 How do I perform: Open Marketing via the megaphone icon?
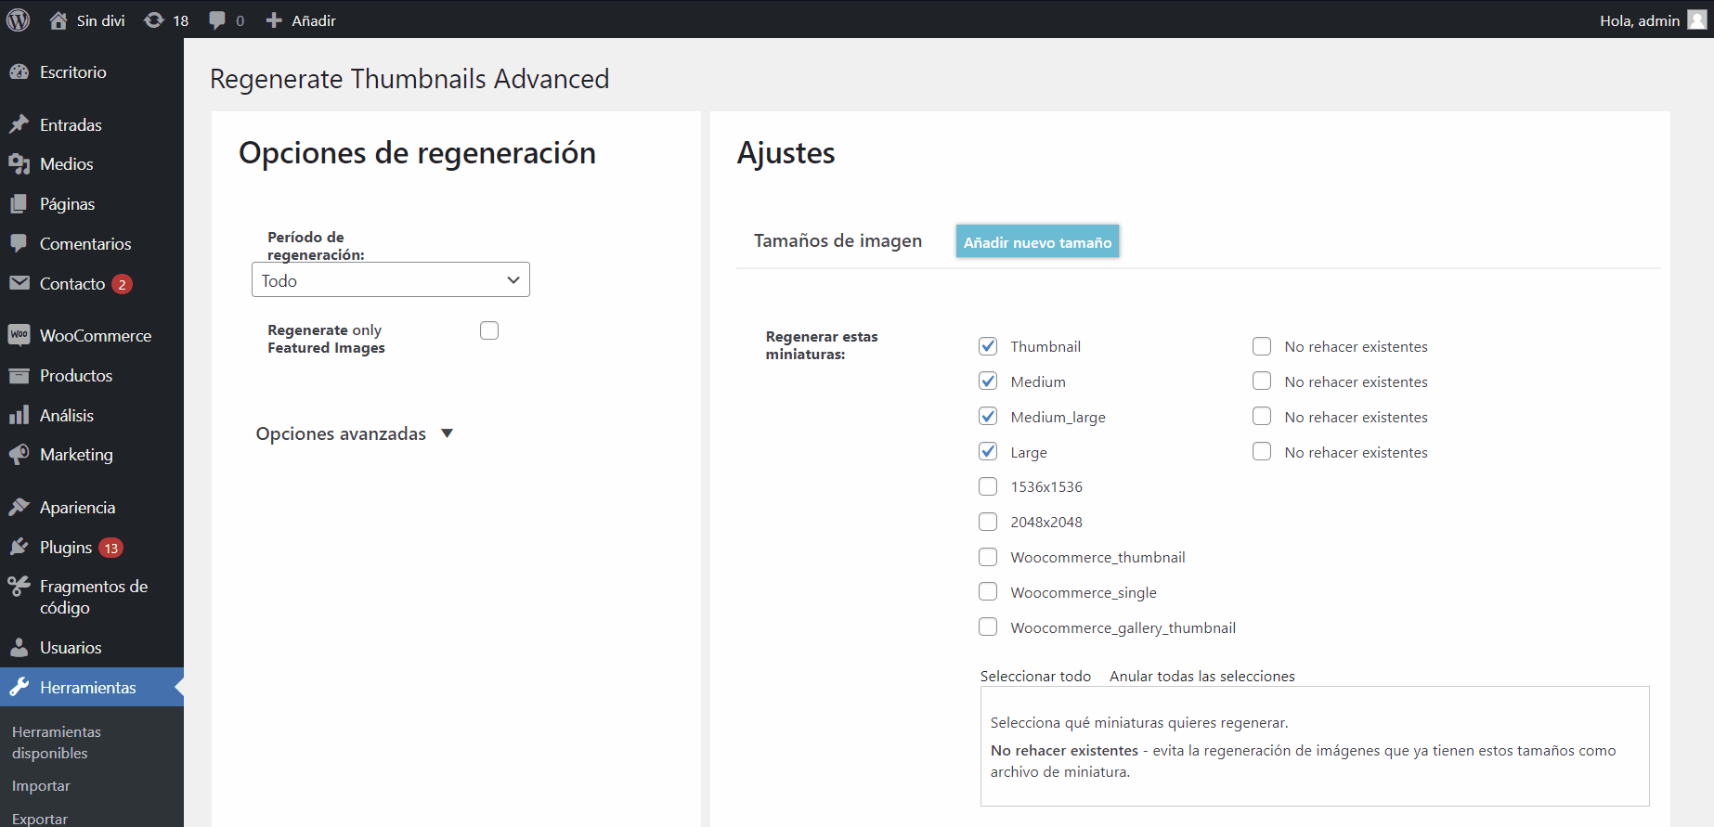(x=19, y=455)
